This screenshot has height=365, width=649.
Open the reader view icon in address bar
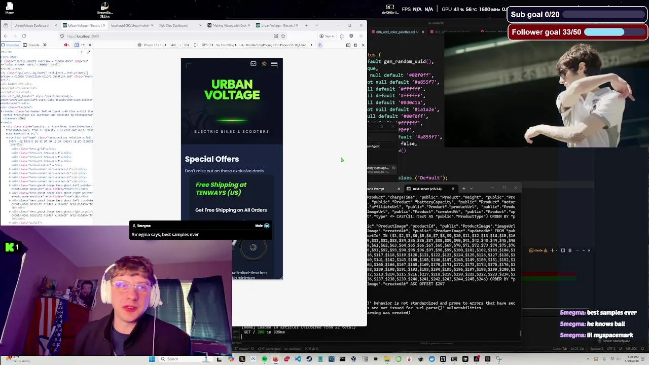[276, 36]
